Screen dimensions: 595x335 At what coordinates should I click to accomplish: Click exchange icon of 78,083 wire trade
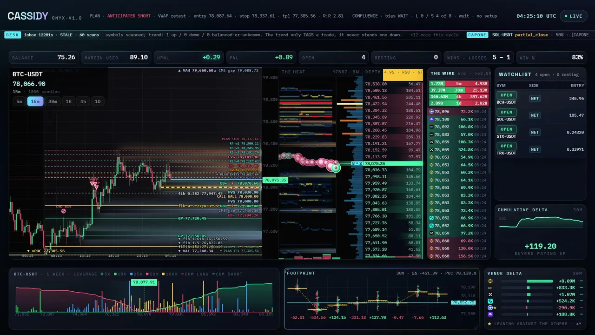pos(431,134)
